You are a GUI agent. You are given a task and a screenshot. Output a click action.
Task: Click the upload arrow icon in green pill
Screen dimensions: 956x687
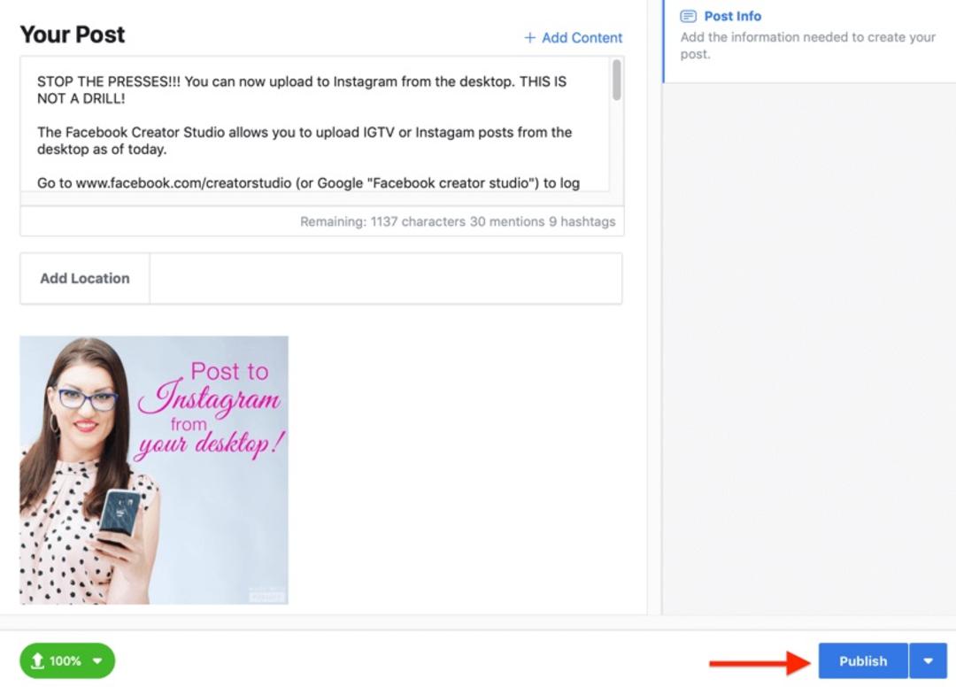click(x=37, y=660)
